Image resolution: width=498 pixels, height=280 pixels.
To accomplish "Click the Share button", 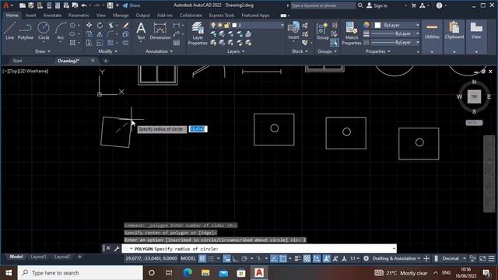I will point(132,5).
